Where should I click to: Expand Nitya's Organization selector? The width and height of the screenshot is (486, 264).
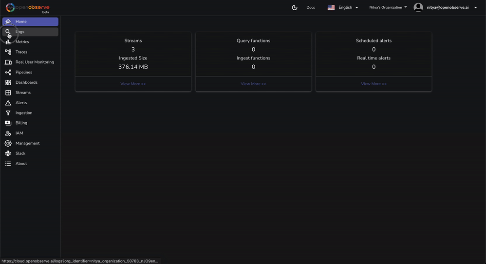pos(388,7)
